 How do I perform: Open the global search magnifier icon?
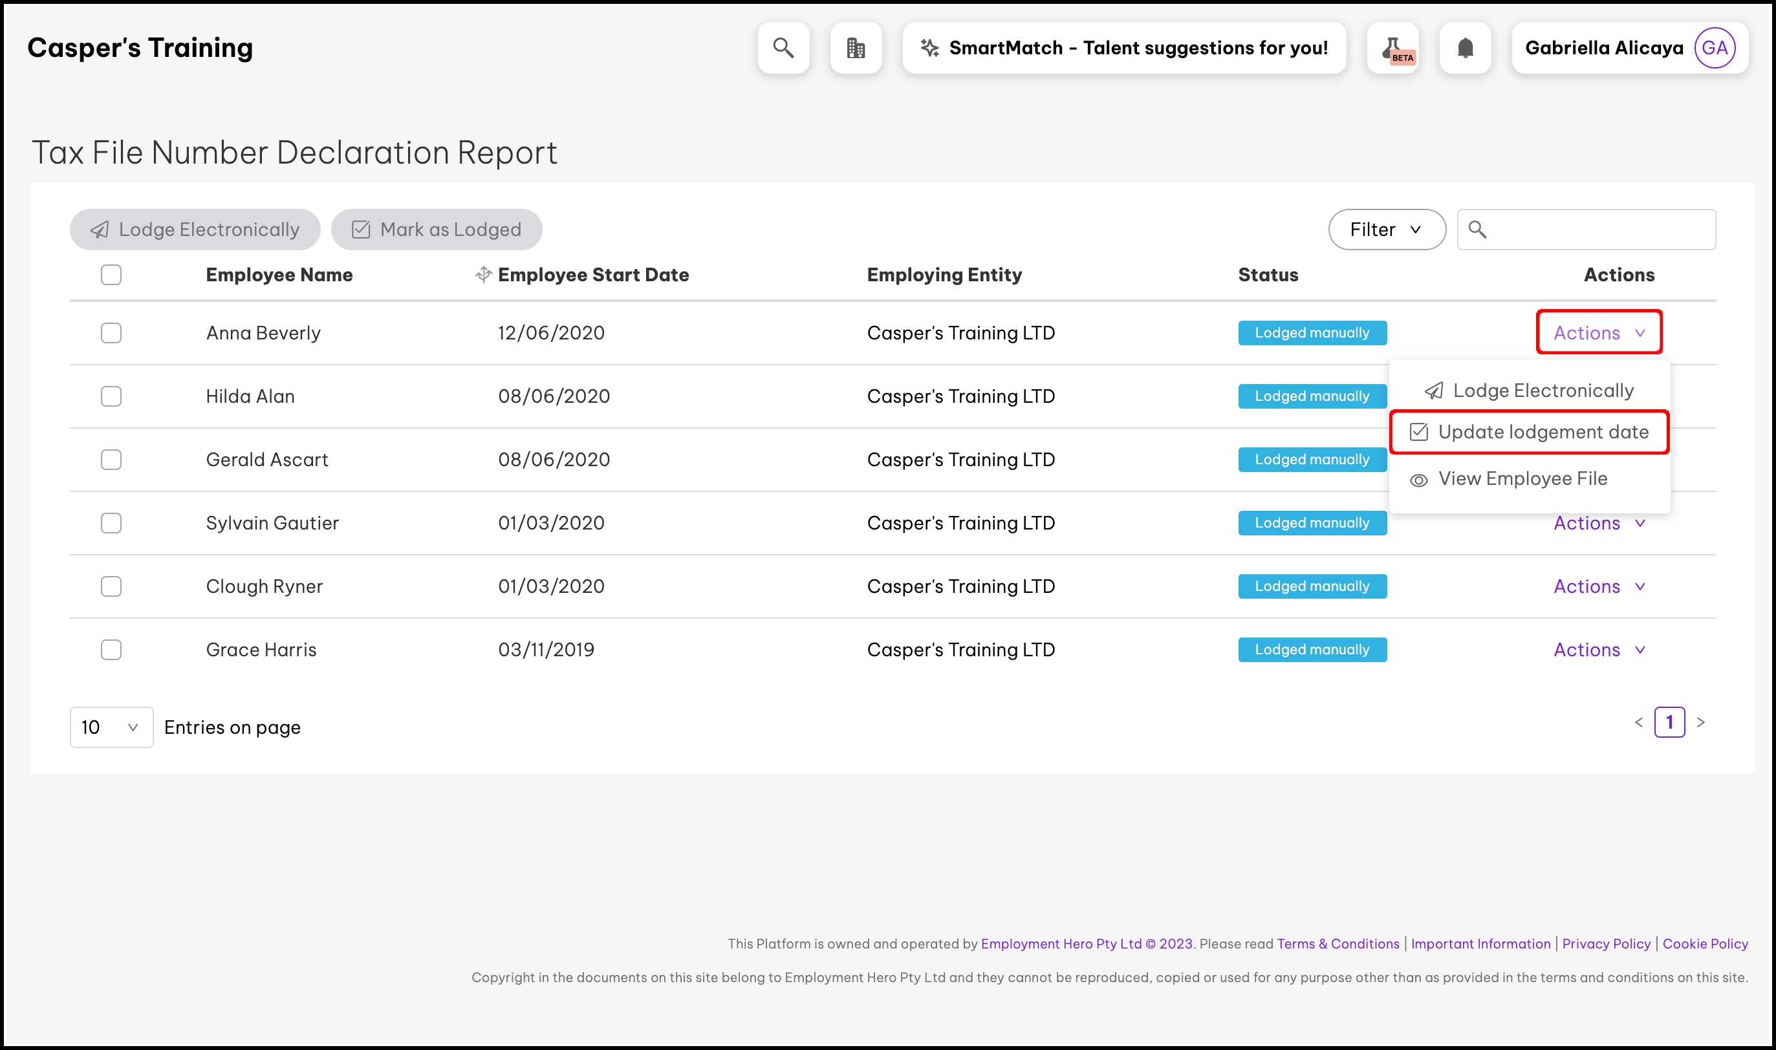(783, 48)
